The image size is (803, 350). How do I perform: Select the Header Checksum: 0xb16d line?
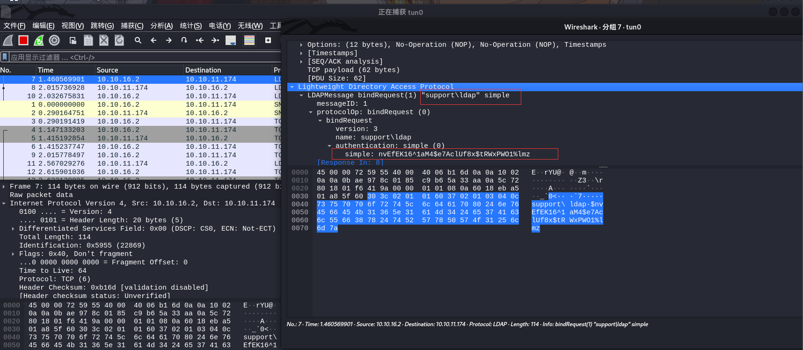click(x=114, y=288)
